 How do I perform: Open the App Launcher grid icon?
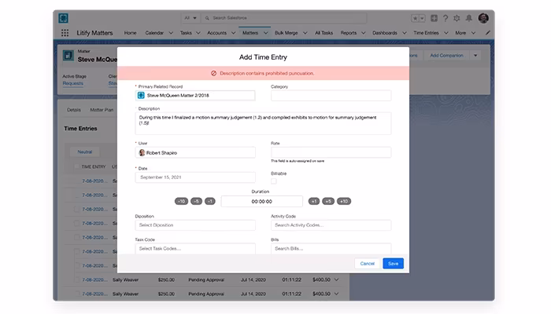[65, 33]
